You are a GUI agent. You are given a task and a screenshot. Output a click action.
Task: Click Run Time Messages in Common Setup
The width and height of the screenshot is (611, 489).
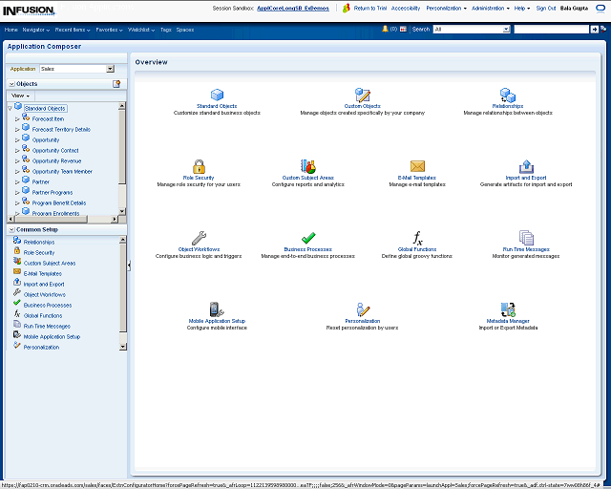click(x=47, y=326)
